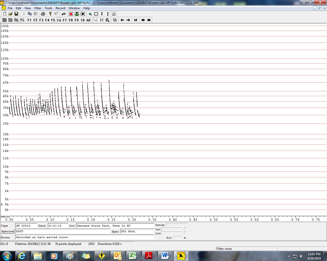Click the empty Alt field
327x261 pixels.
(178, 238)
